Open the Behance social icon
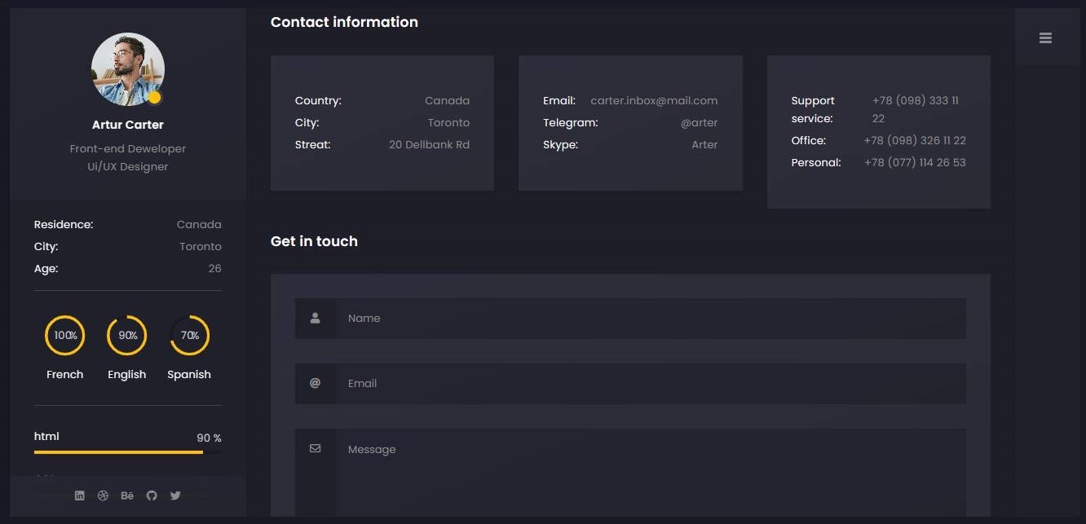The width and height of the screenshot is (1086, 524). click(x=127, y=495)
